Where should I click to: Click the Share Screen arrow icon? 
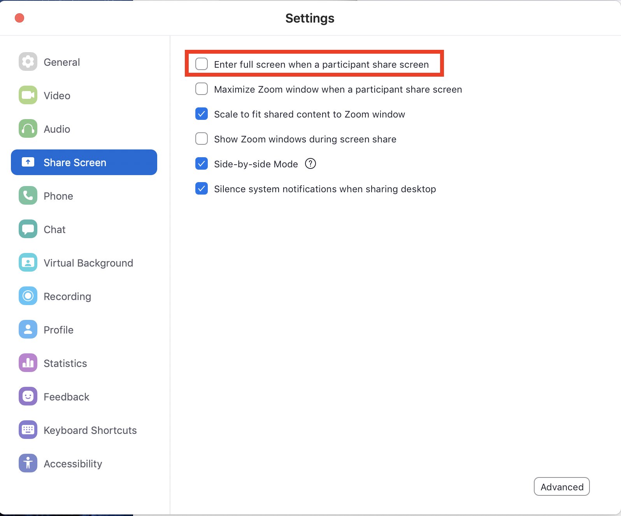point(28,162)
